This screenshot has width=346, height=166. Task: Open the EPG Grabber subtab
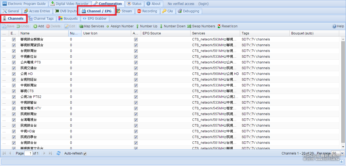[95, 19]
